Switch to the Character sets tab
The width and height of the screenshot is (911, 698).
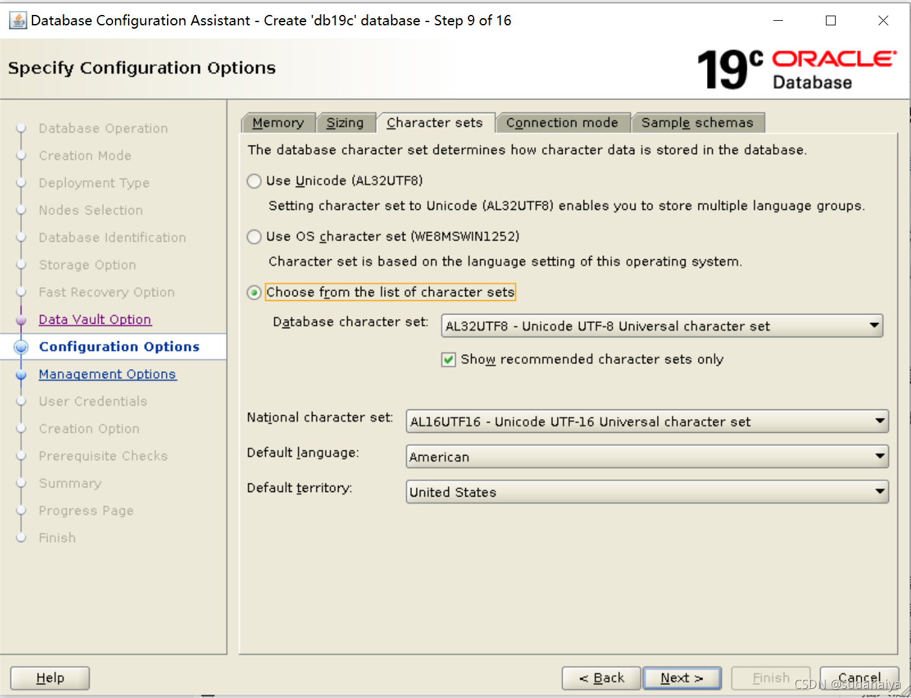coord(435,122)
